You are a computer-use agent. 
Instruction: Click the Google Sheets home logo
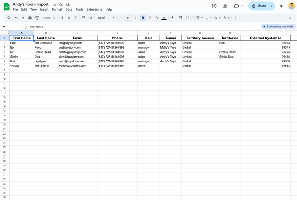tap(7, 7)
